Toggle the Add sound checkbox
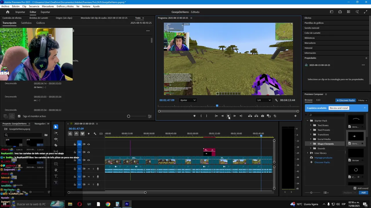371x208 pixels. [355, 188]
